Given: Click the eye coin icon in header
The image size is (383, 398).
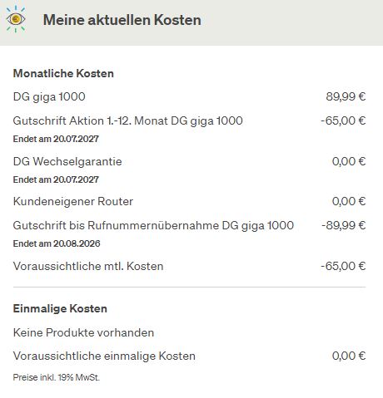Looking at the screenshot, I should pos(16,19).
